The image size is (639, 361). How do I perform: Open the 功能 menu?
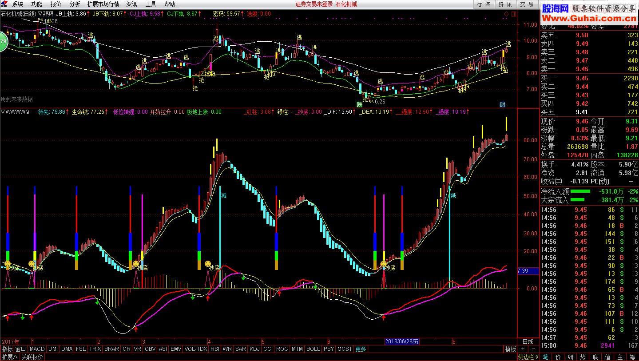[37, 4]
